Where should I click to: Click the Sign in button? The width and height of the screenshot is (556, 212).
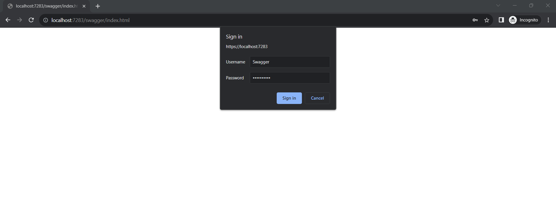(x=289, y=98)
